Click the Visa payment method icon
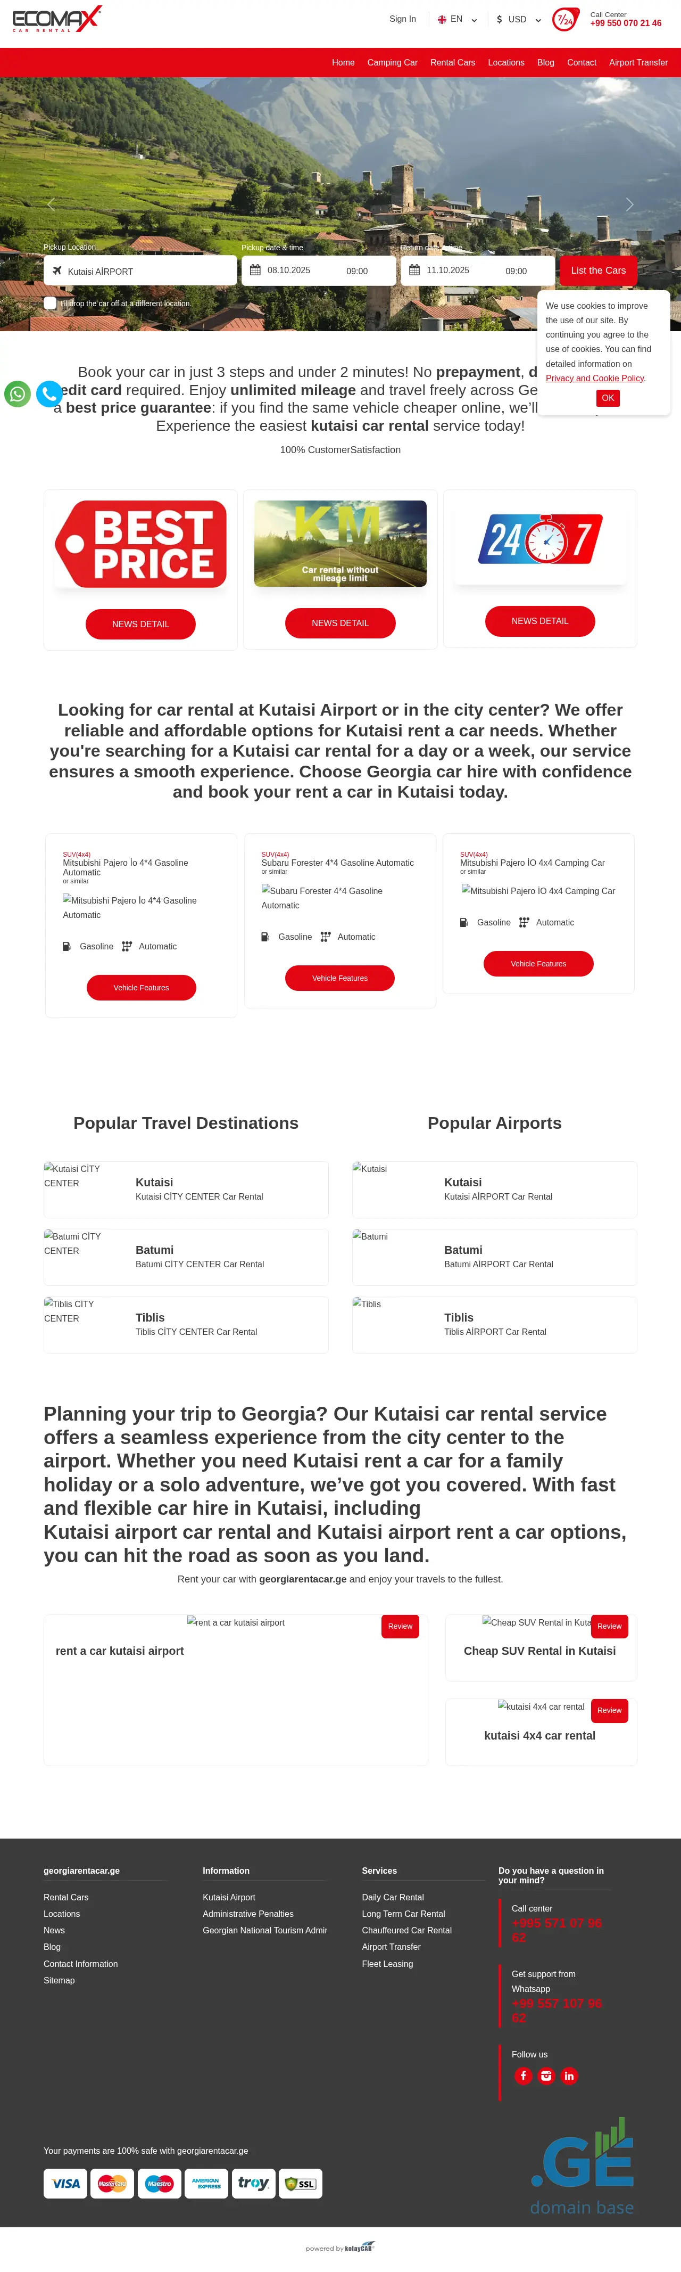This screenshot has width=681, height=2272. [x=65, y=2183]
